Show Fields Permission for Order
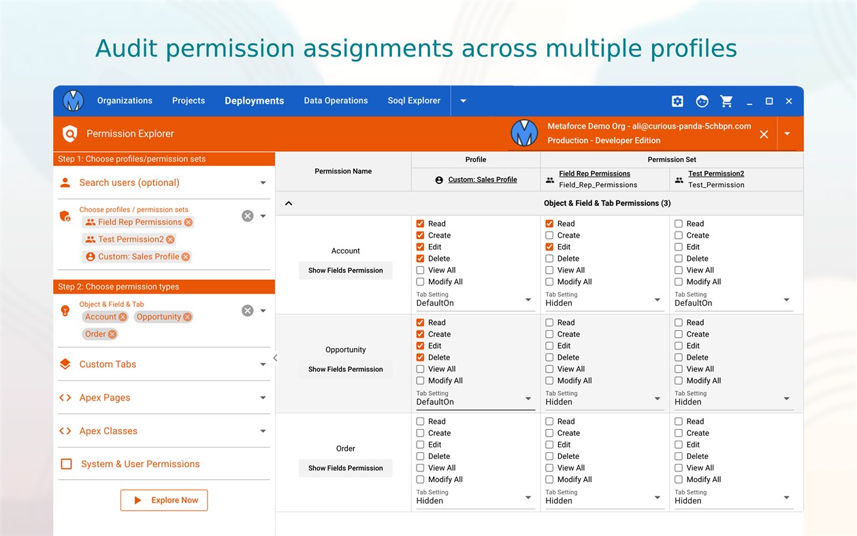This screenshot has height=536, width=857. tap(346, 468)
